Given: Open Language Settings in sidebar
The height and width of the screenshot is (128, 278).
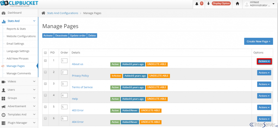Looking at the screenshot, I should (x=18, y=51).
